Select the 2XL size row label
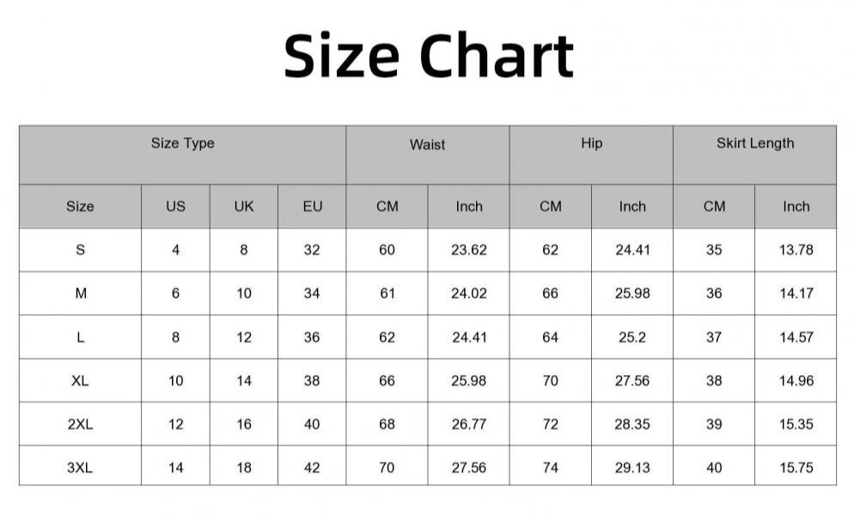The height and width of the screenshot is (515, 860). (80, 424)
